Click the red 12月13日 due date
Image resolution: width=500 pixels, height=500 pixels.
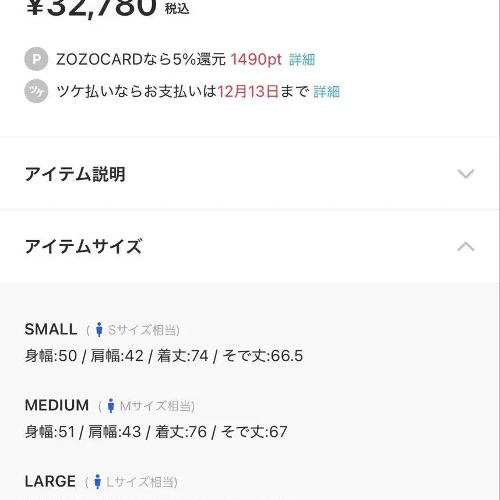248,92
